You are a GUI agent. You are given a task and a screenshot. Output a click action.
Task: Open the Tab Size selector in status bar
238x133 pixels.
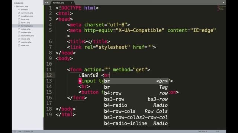(x=202, y=132)
